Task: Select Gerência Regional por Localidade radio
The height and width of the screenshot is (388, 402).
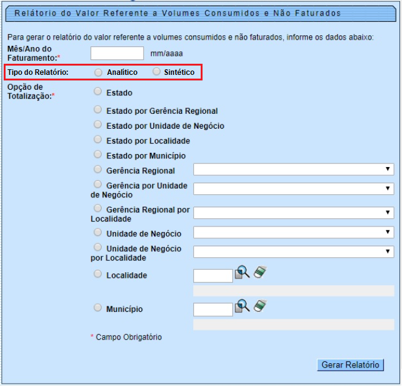Action: coord(97,208)
